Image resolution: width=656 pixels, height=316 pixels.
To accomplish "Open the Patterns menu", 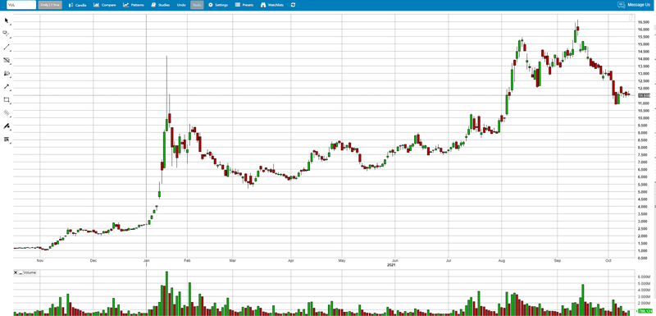I will click(134, 5).
